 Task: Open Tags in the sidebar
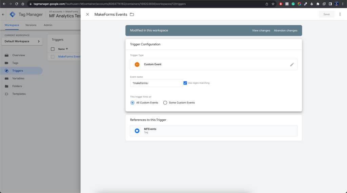(x=15, y=63)
